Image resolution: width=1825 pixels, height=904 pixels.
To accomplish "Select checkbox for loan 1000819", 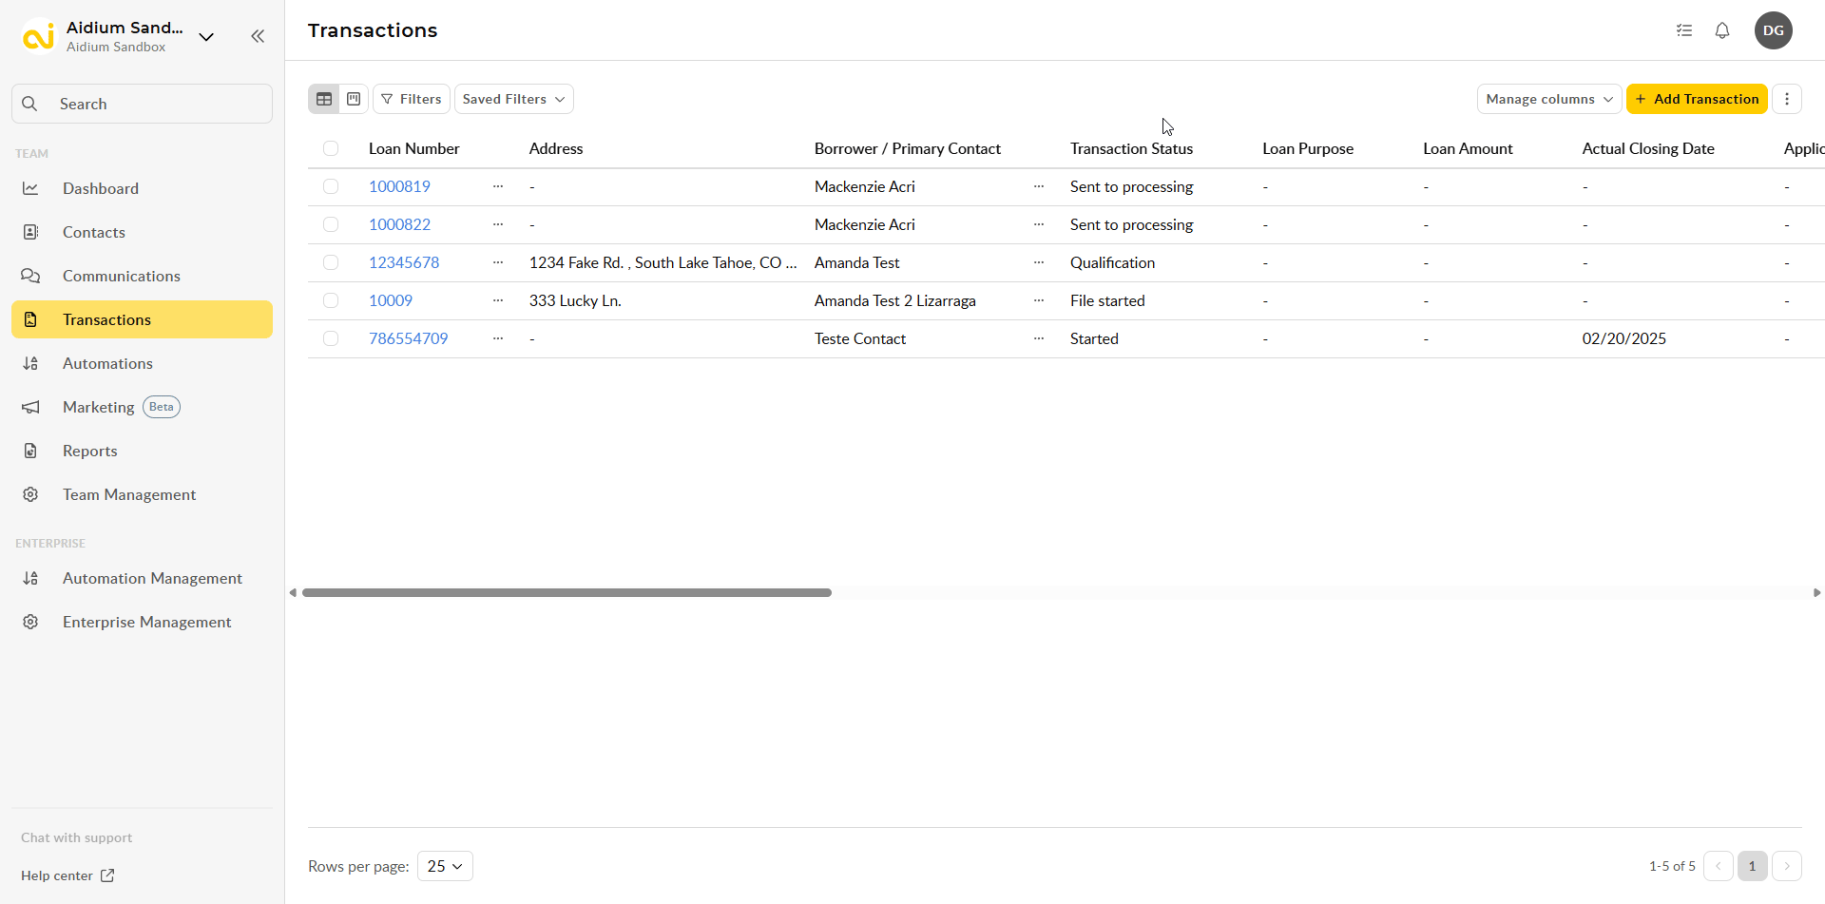I will pyautogui.click(x=331, y=186).
